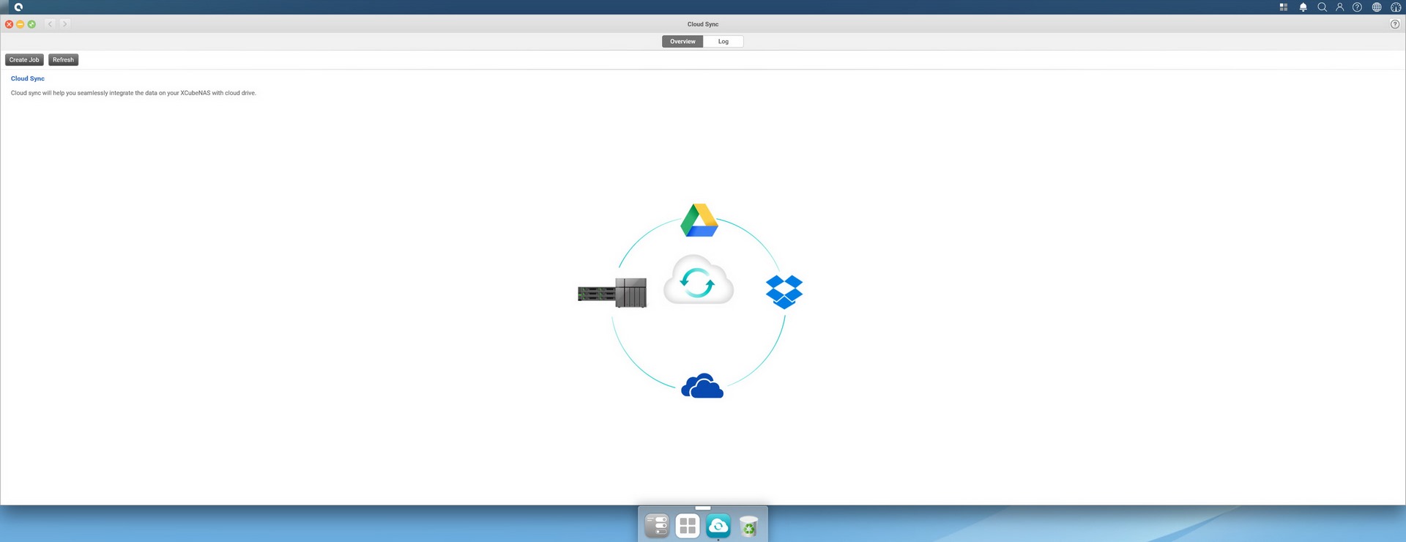Click the Google Drive logo
Viewport: 1406px width, 542px height.
699,220
